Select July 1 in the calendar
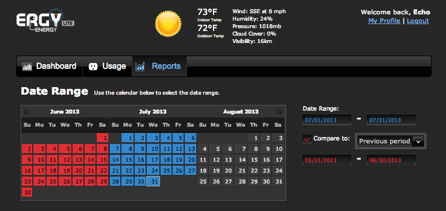 pos(127,138)
